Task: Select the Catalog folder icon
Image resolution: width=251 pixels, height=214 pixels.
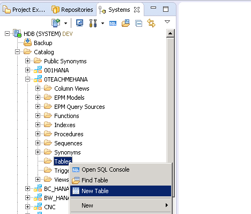Action: point(27,52)
